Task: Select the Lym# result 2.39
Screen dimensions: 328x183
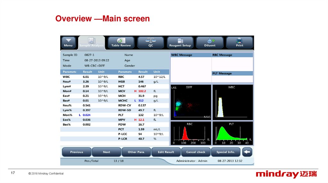Action: pyautogui.click(x=86, y=86)
